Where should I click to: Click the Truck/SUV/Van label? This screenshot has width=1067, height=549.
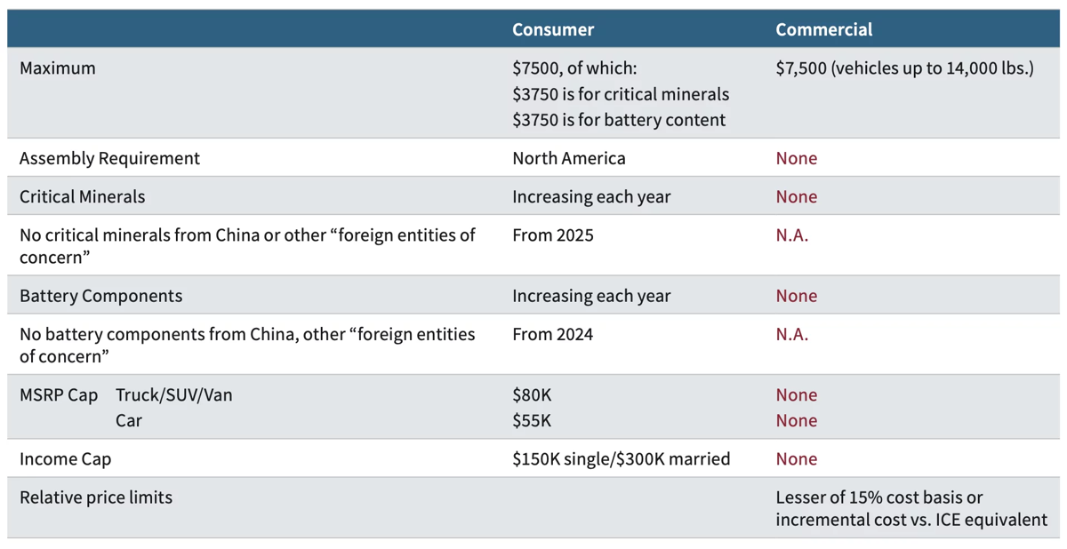click(173, 395)
